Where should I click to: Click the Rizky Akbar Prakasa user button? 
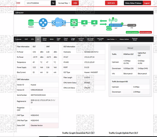pyautogui.click(x=133, y=3)
